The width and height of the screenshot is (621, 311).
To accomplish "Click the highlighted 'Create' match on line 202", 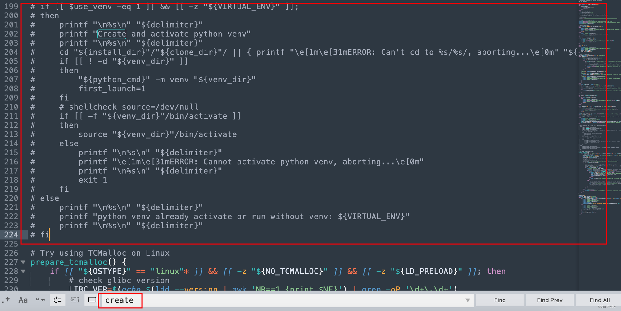I will click(x=112, y=34).
